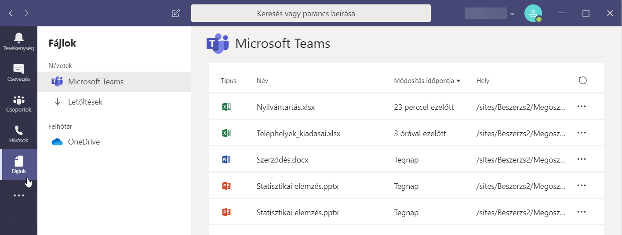Click the Keresés vagy parancs search box

click(x=311, y=13)
